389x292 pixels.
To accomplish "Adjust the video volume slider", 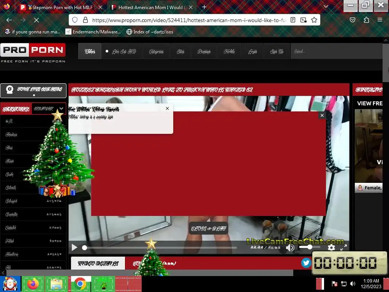I will click(x=310, y=247).
